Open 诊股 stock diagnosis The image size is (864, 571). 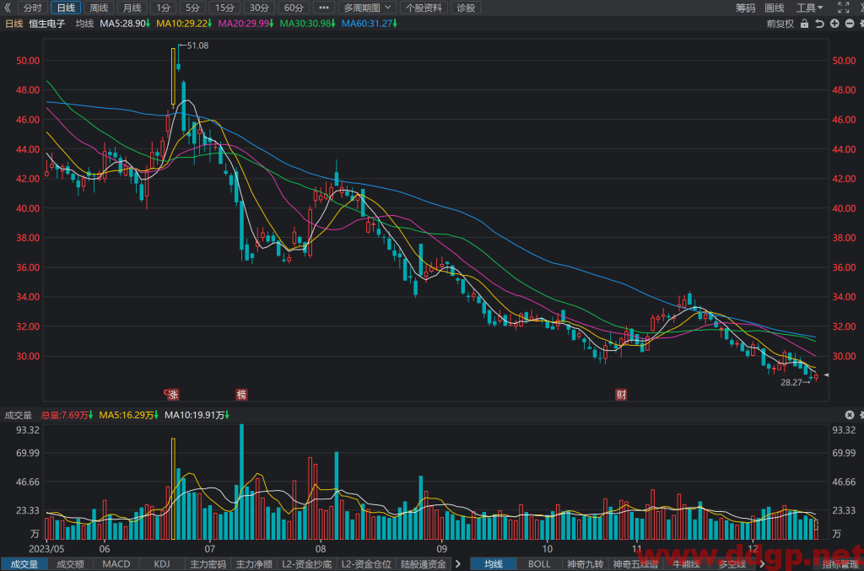466,8
